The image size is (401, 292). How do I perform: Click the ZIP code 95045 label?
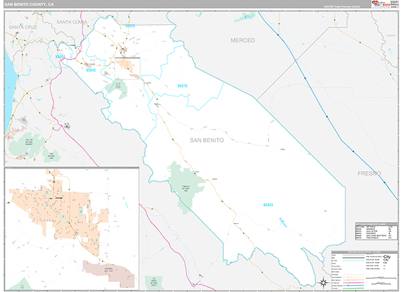pos(90,69)
